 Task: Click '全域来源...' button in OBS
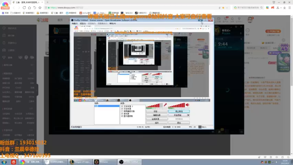tap(157, 119)
